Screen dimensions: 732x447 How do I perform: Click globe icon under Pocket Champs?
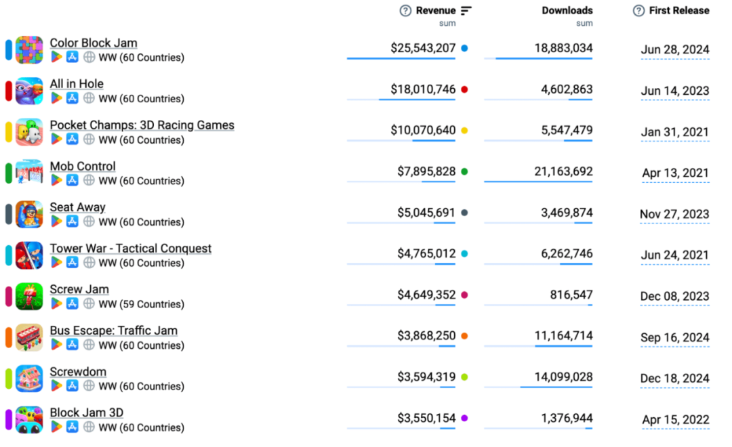pyautogui.click(x=89, y=140)
